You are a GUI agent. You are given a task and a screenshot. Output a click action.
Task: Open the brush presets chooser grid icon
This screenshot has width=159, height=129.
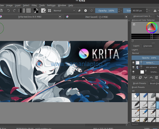49,11
